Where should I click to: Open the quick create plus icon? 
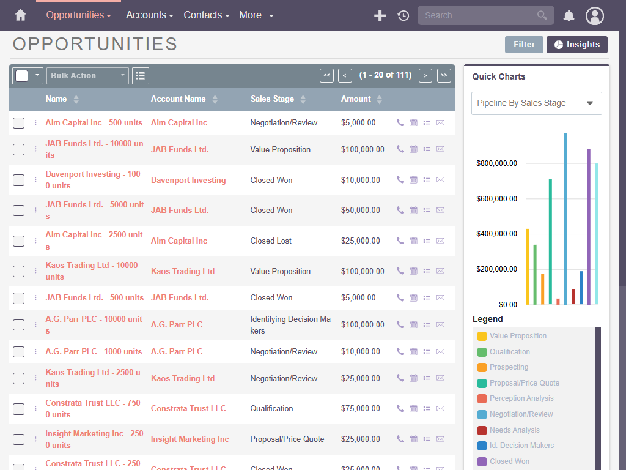(x=380, y=15)
